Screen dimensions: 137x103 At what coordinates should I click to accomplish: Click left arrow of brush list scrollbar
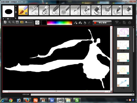pyautogui.click(x=19, y=18)
